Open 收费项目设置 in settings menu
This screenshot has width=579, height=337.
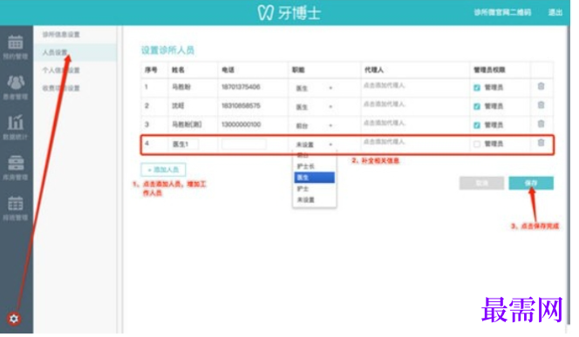coord(61,88)
